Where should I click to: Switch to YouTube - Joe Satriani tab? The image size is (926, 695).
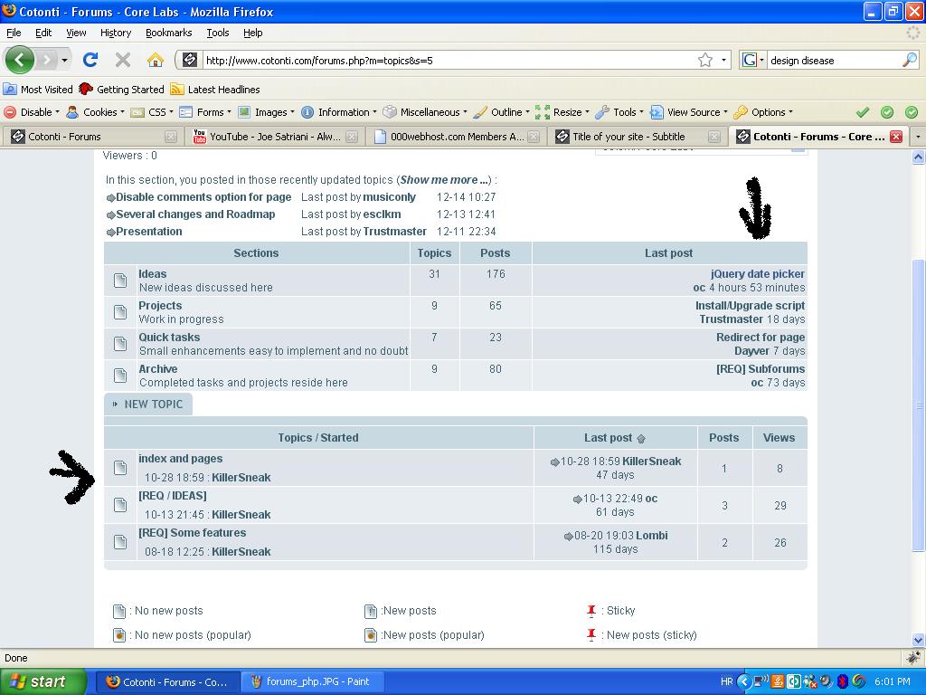[274, 137]
